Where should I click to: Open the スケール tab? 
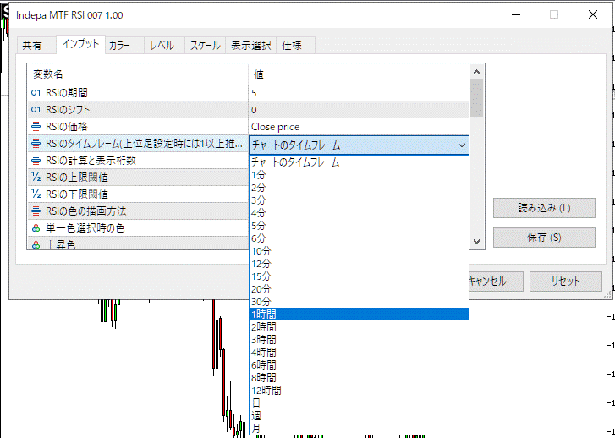pos(205,46)
